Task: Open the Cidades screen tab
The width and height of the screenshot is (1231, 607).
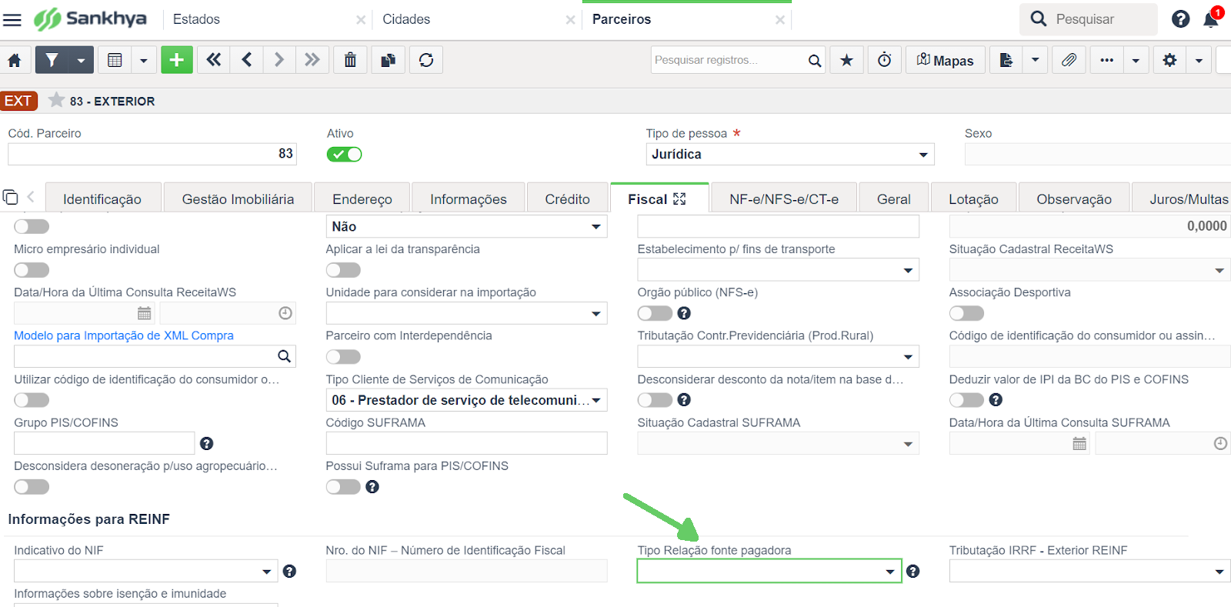Action: click(x=406, y=19)
